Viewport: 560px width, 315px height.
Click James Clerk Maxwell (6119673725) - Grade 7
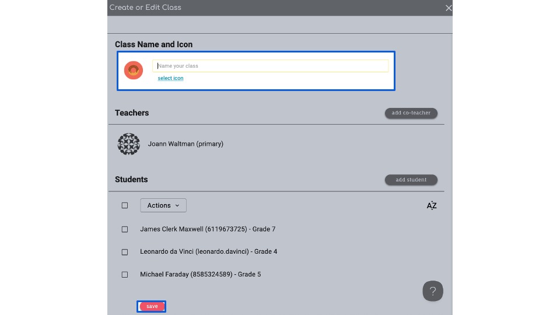pos(208,229)
